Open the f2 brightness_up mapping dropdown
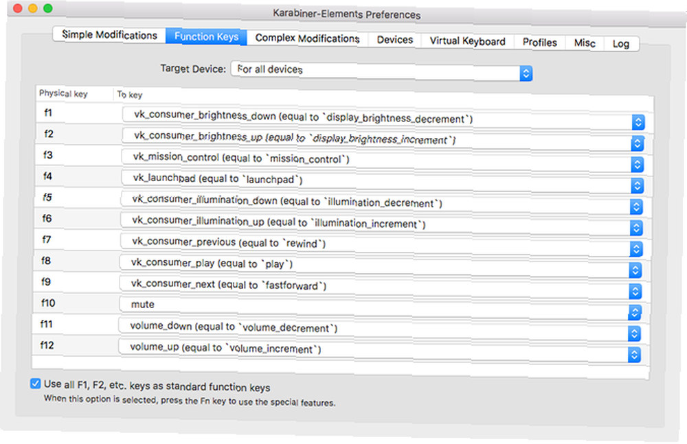 point(383,139)
